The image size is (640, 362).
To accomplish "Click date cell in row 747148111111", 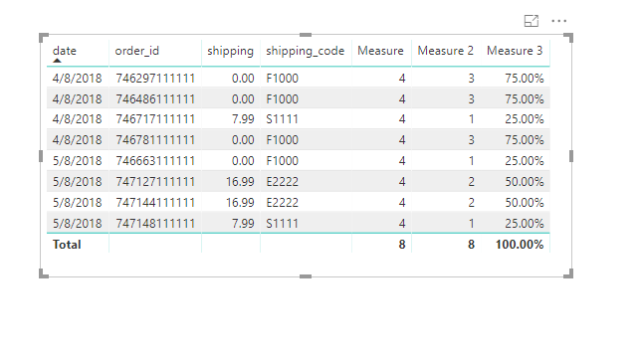I will click(78, 224).
